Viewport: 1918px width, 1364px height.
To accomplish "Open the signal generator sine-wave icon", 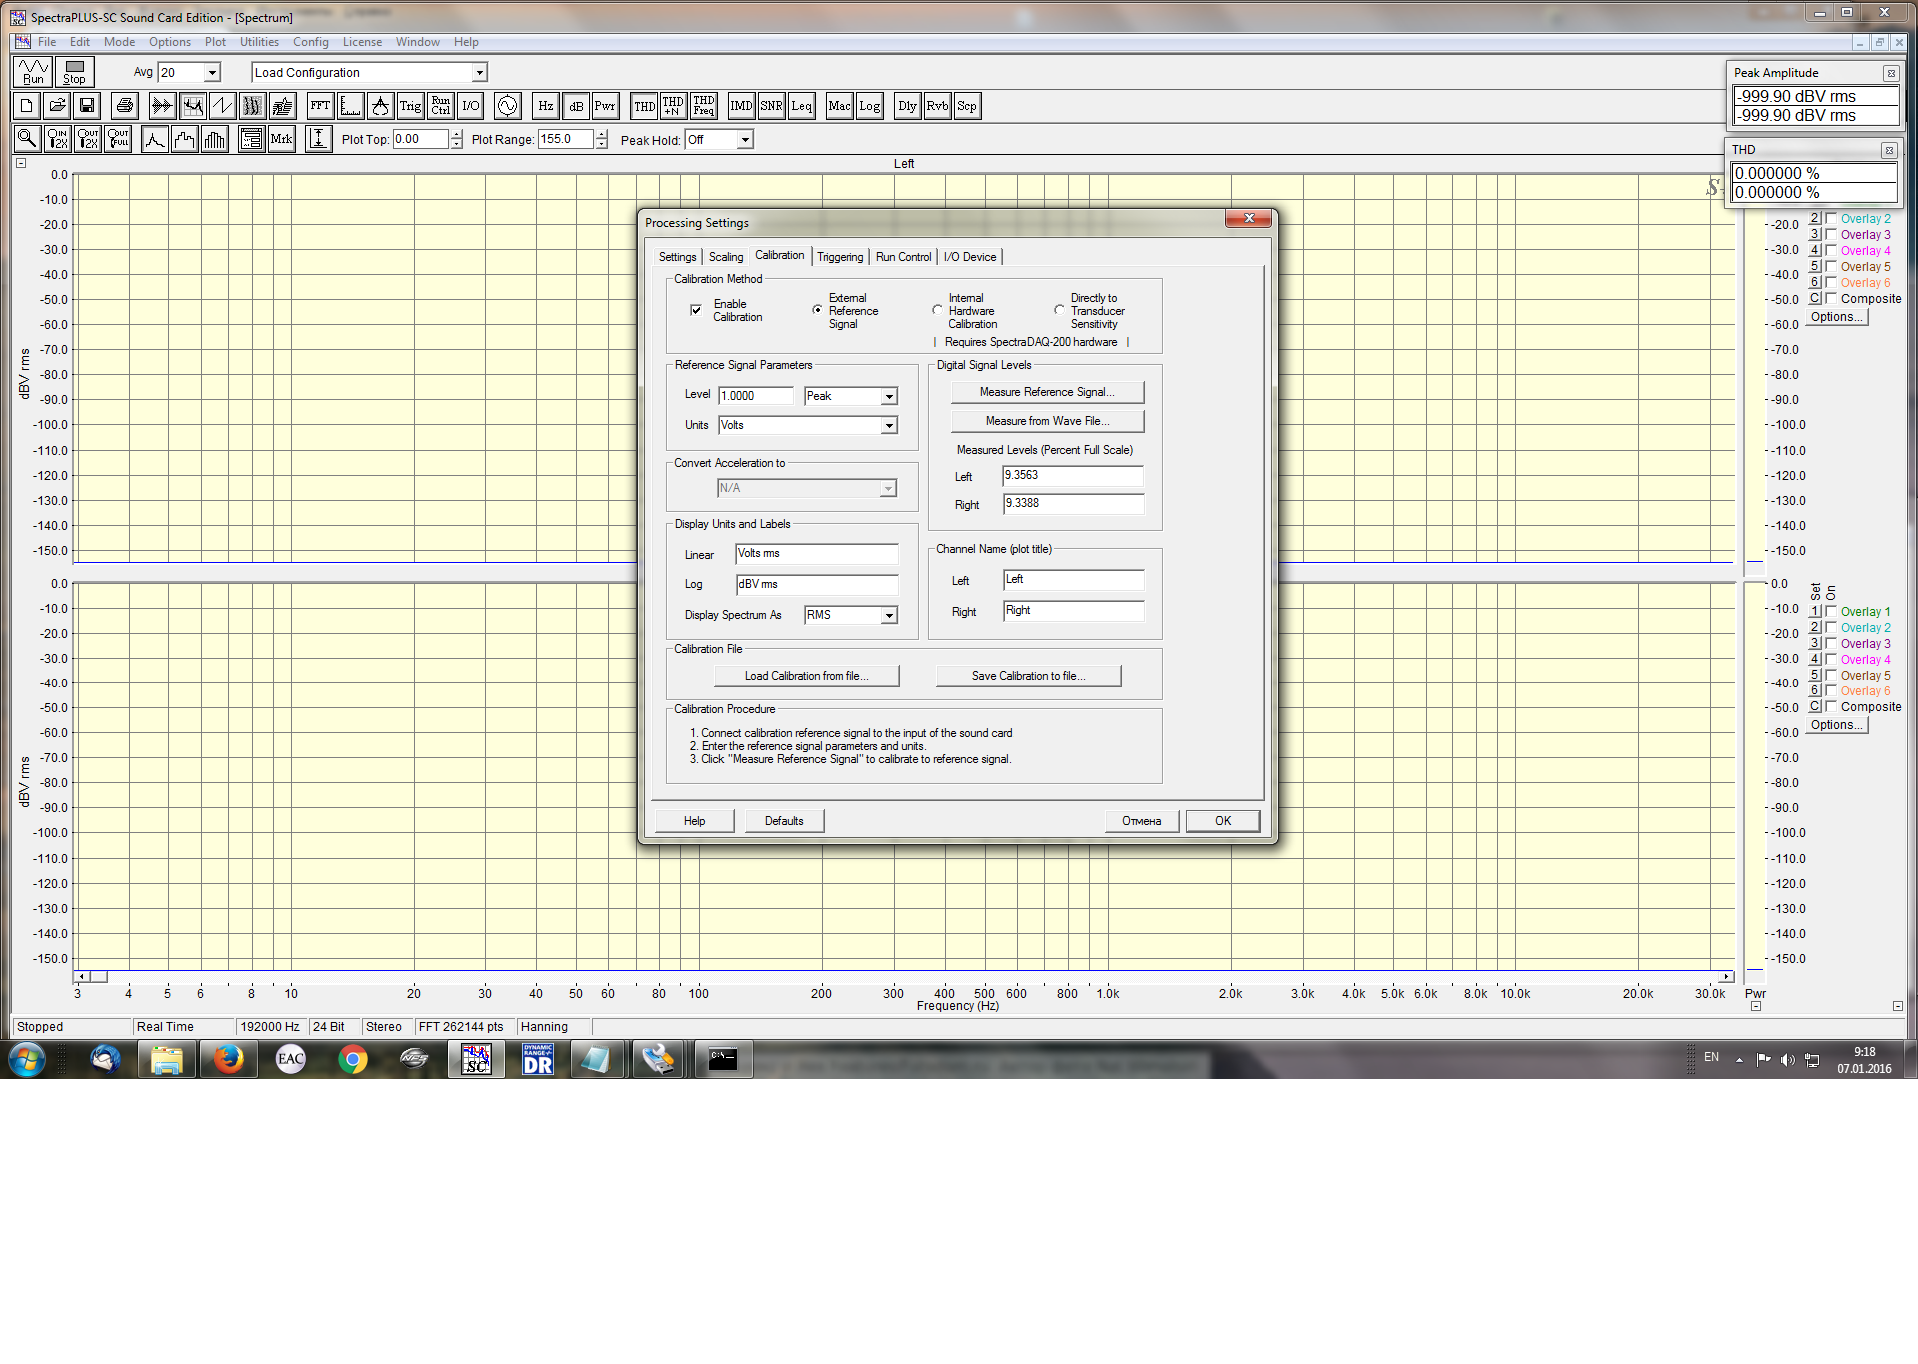I will pos(508,106).
